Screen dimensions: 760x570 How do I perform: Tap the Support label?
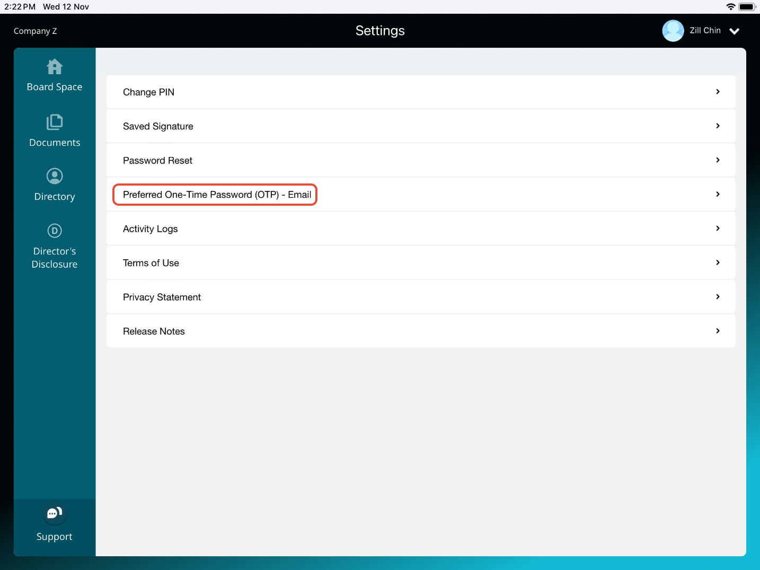[55, 537]
